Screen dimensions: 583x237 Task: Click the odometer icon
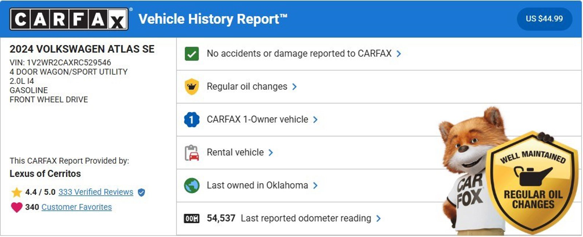(x=192, y=218)
